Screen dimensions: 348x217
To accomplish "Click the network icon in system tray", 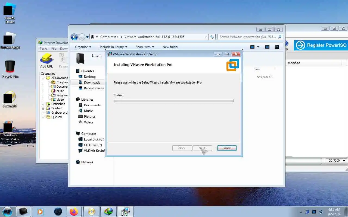I will pyautogui.click(x=314, y=212).
